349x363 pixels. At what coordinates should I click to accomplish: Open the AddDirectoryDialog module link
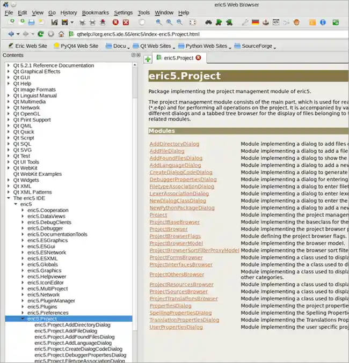click(174, 144)
